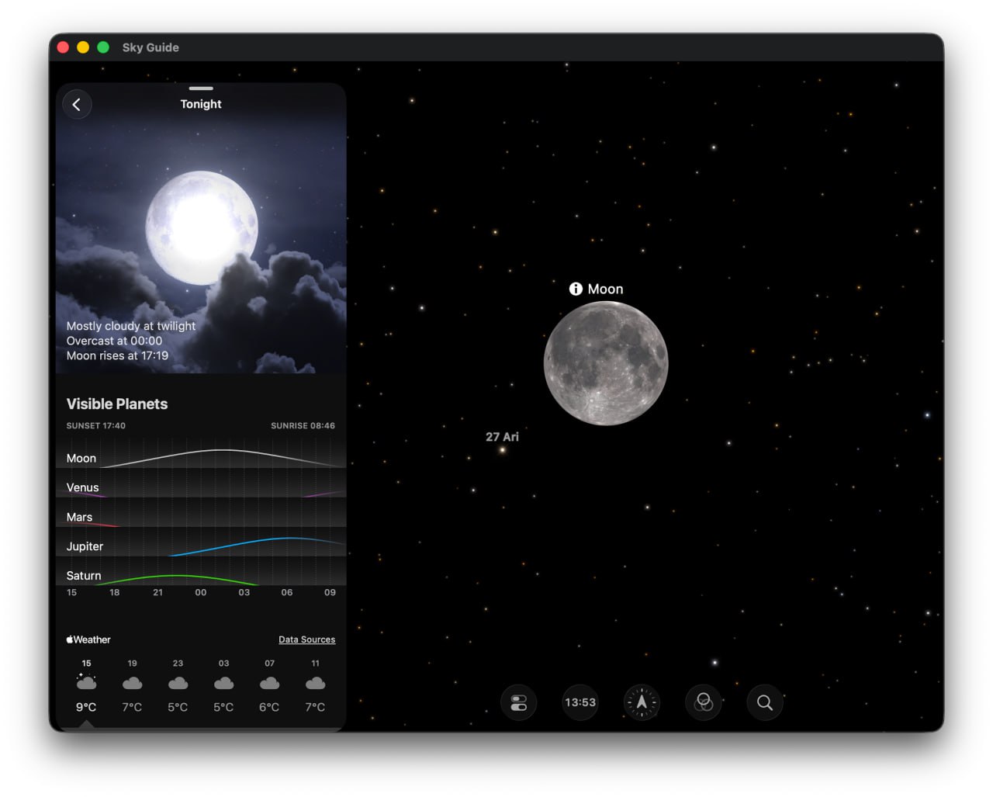Click the Moon hero image in Tonight panel
Image resolution: width=993 pixels, height=797 pixels.
pyautogui.click(x=202, y=227)
